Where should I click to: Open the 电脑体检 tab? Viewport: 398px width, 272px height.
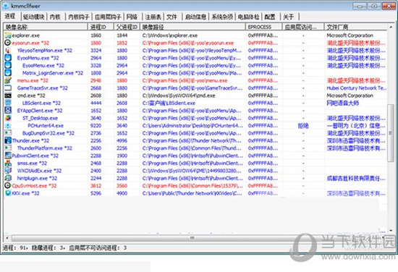click(248, 17)
